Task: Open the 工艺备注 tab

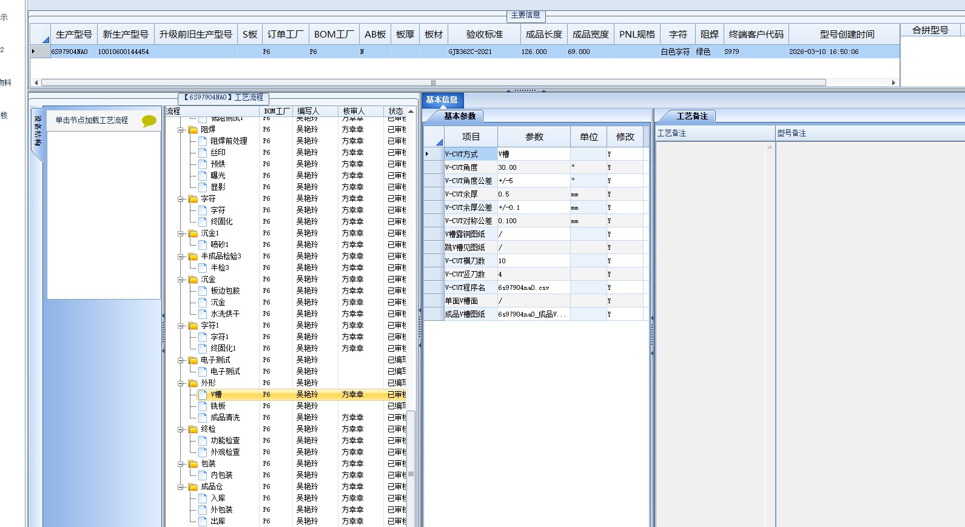Action: click(692, 116)
